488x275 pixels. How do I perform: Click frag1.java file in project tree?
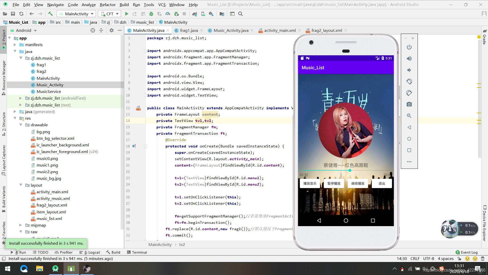[x=41, y=64]
